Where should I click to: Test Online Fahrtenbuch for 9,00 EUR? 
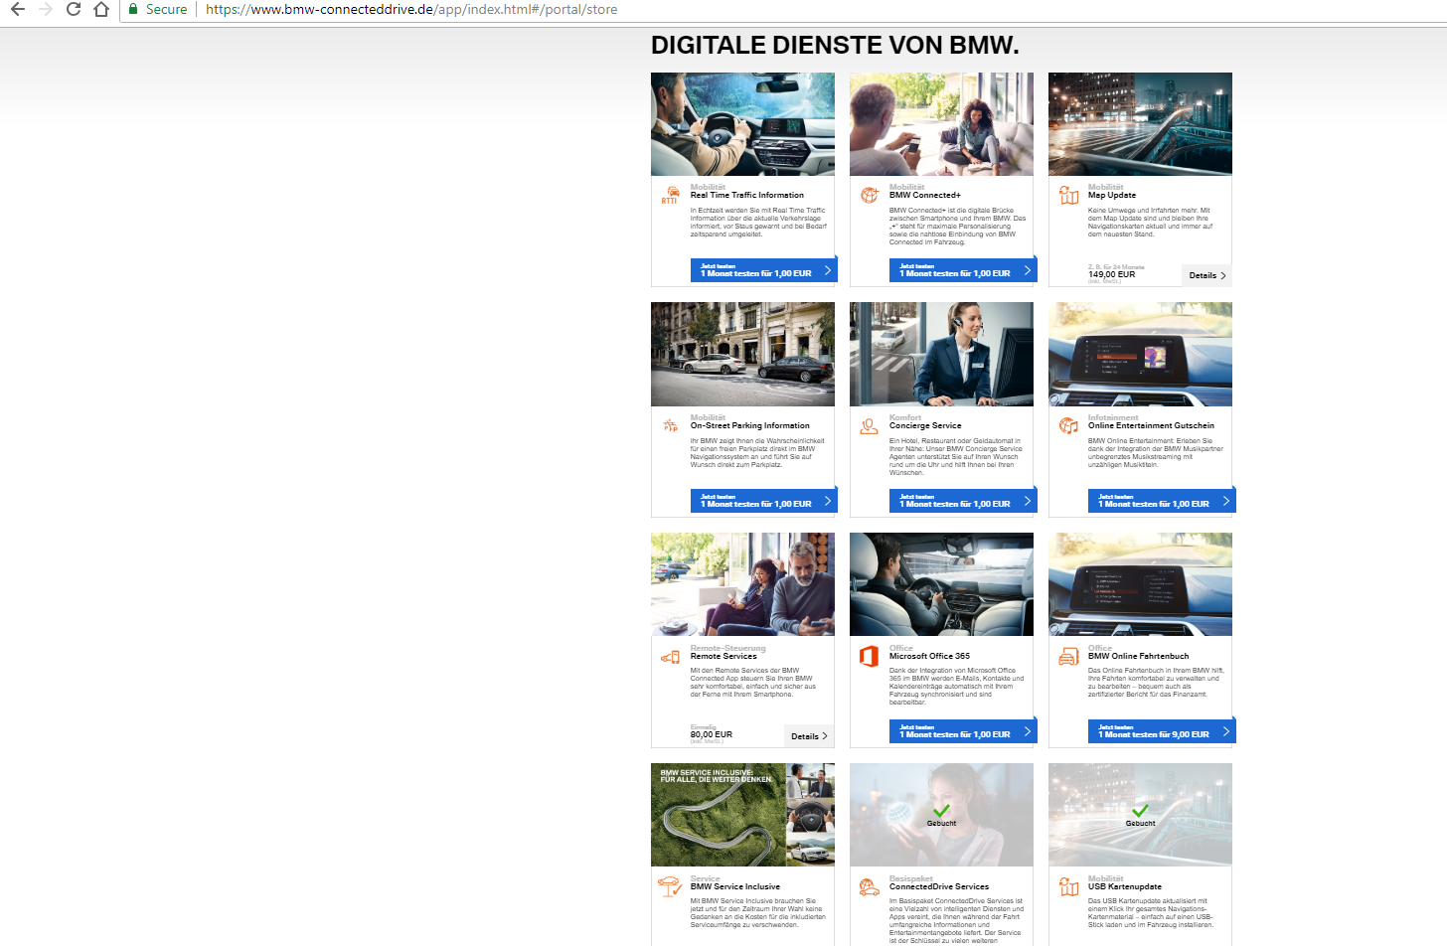click(x=1161, y=731)
